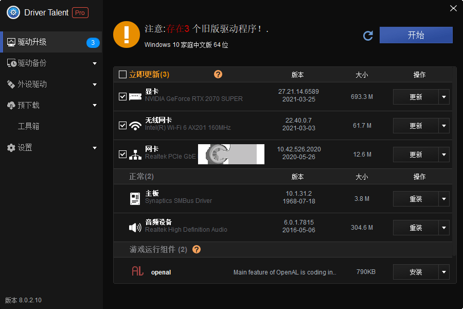Uncheck the 显卡 driver checkbox
The image size is (463, 309).
tap(122, 96)
